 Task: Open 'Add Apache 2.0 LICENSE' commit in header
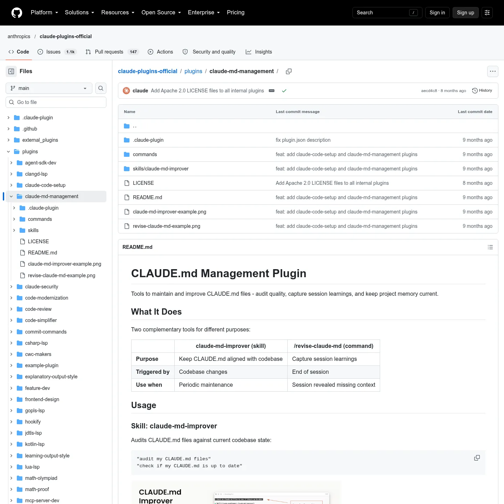tap(207, 91)
